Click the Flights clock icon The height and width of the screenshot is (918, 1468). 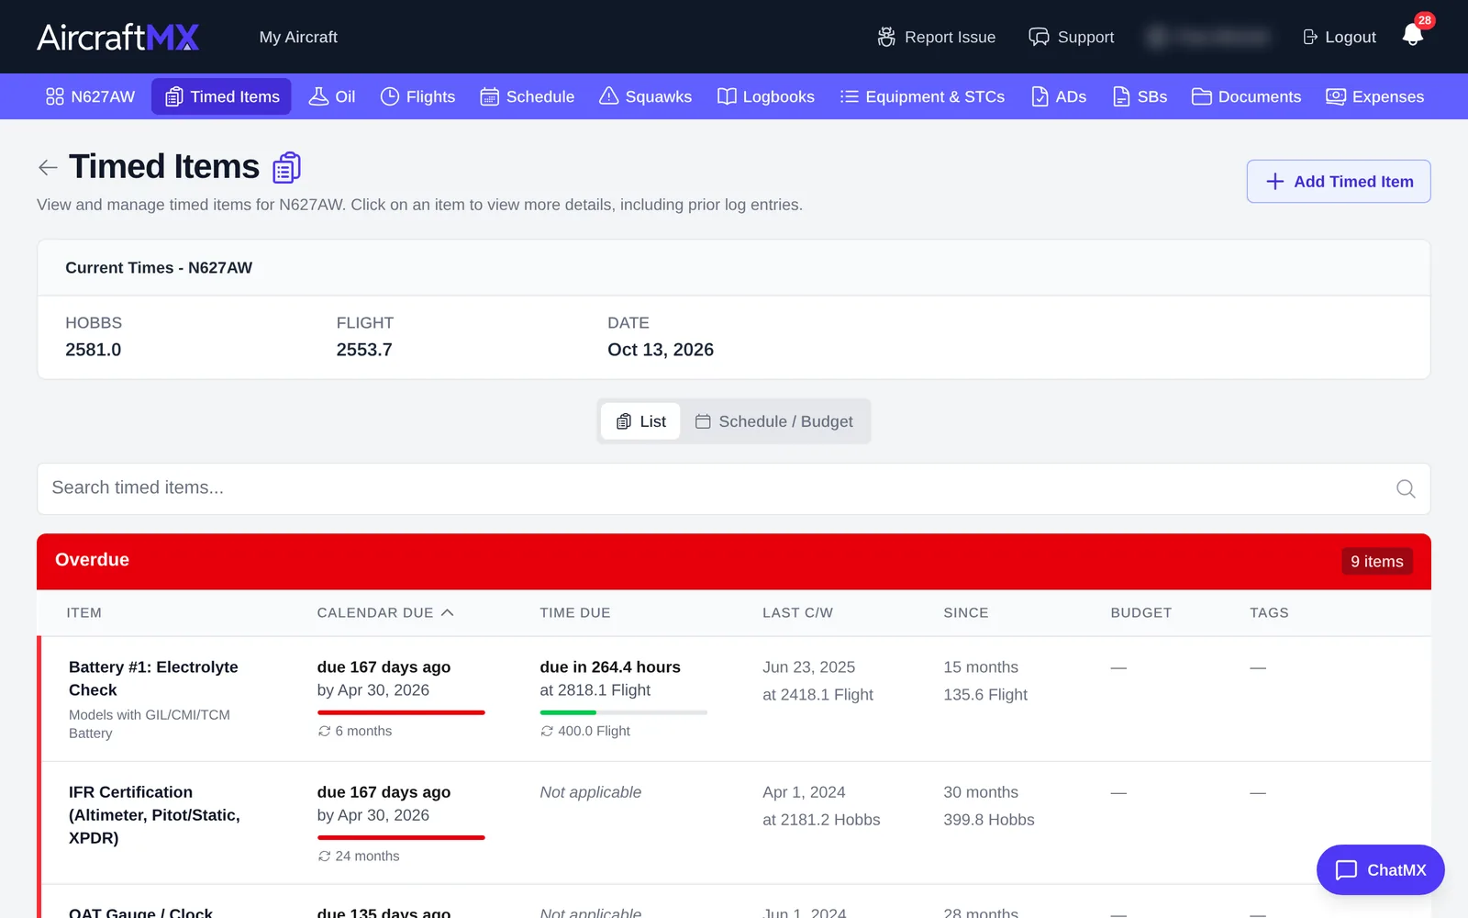(x=390, y=96)
